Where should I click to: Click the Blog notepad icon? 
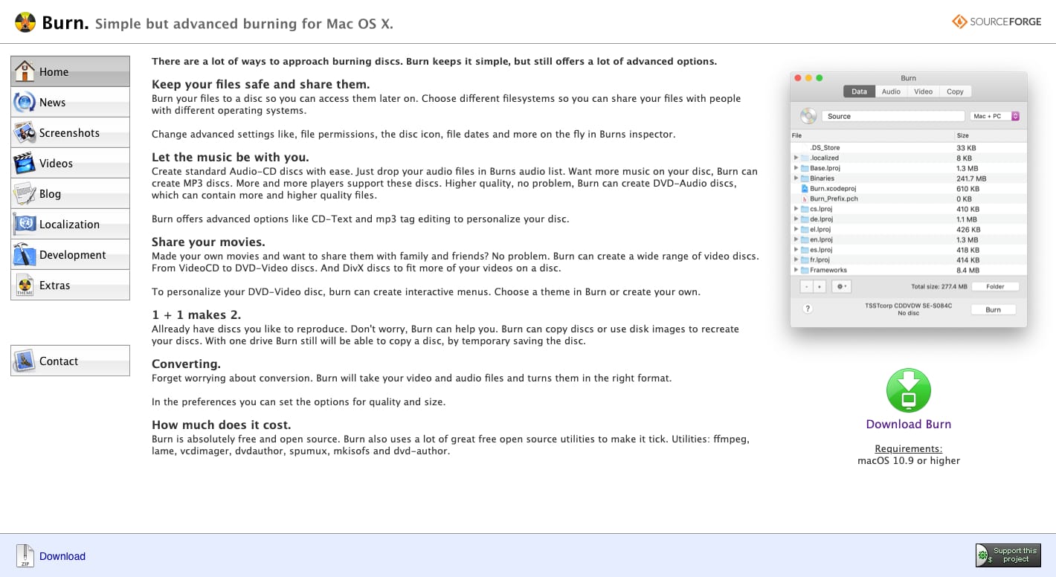25,193
